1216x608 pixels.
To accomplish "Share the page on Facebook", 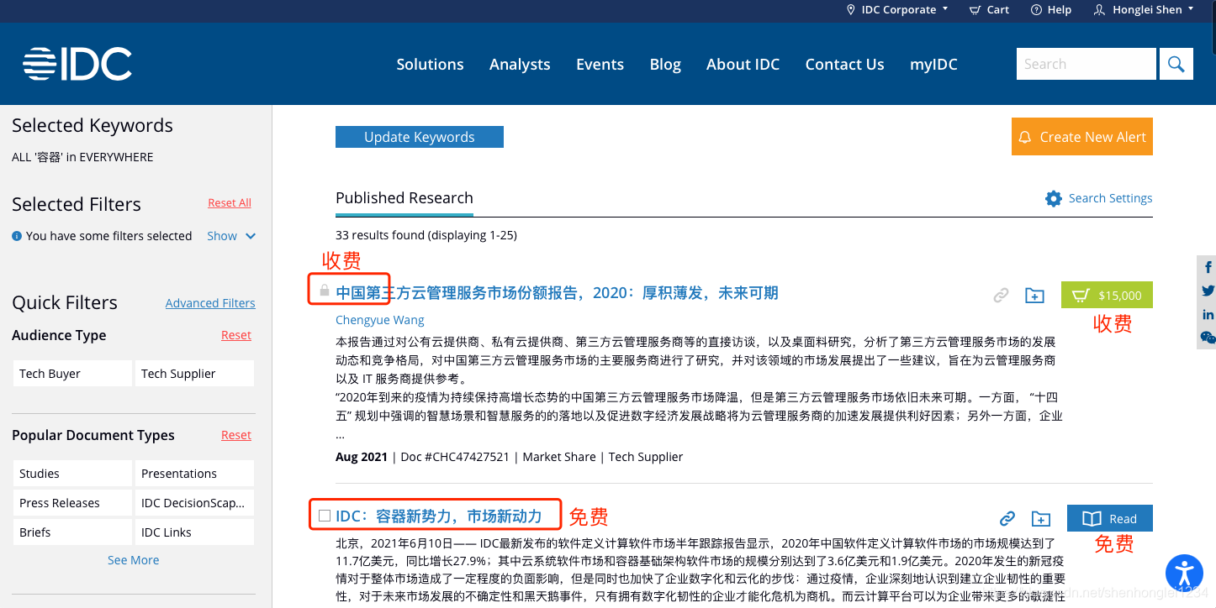I will click(1208, 267).
